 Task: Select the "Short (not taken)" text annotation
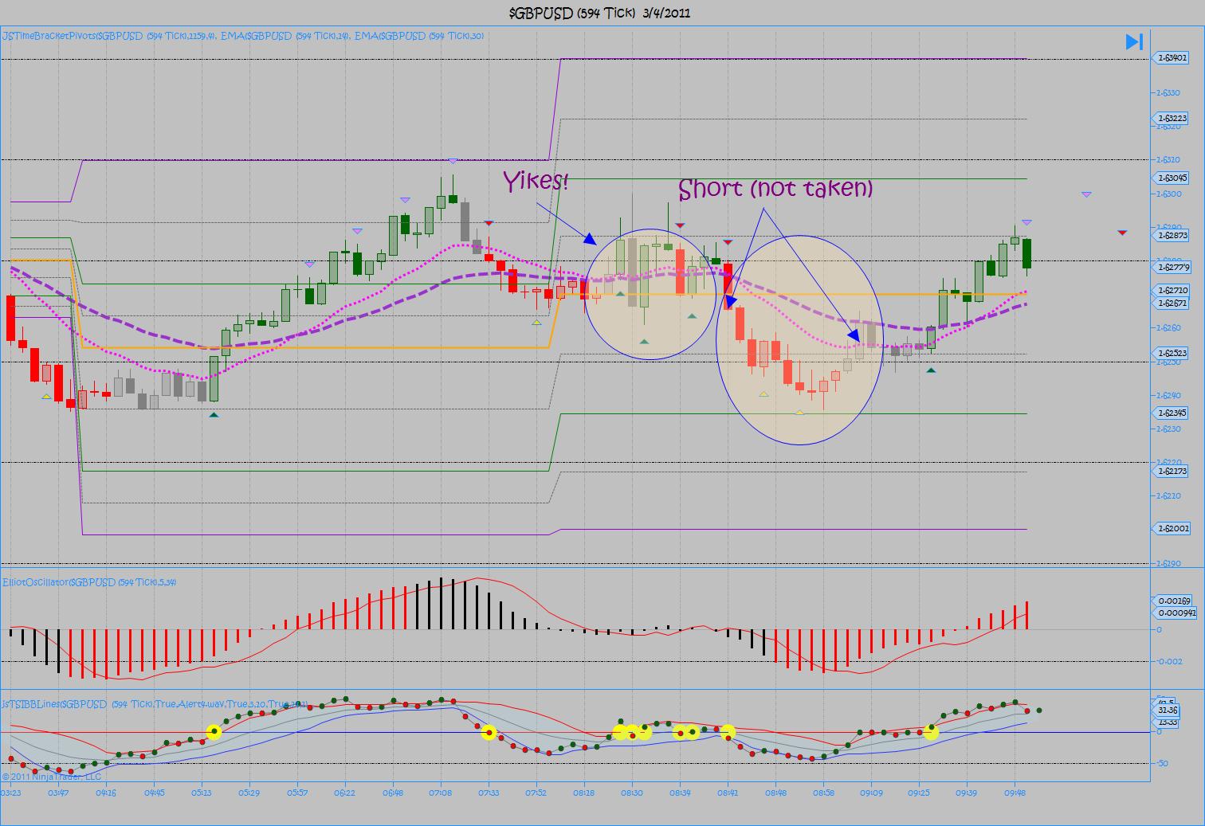coord(775,189)
